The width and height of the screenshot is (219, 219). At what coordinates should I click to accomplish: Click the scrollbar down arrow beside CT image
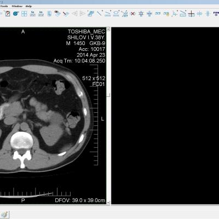pyautogui.click(x=108, y=203)
